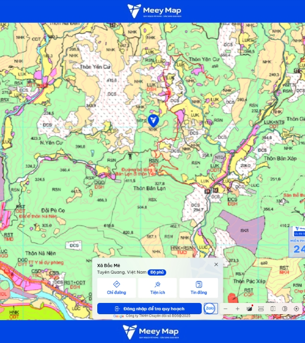Screen dimensions: 305x343
Task: Click the Google attribution logo
Action: click(x=118, y=316)
